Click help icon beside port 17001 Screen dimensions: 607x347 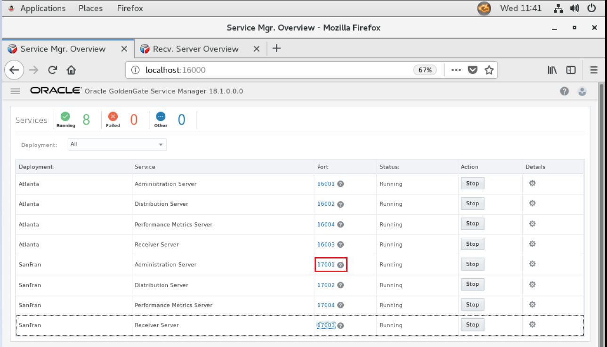click(x=340, y=265)
